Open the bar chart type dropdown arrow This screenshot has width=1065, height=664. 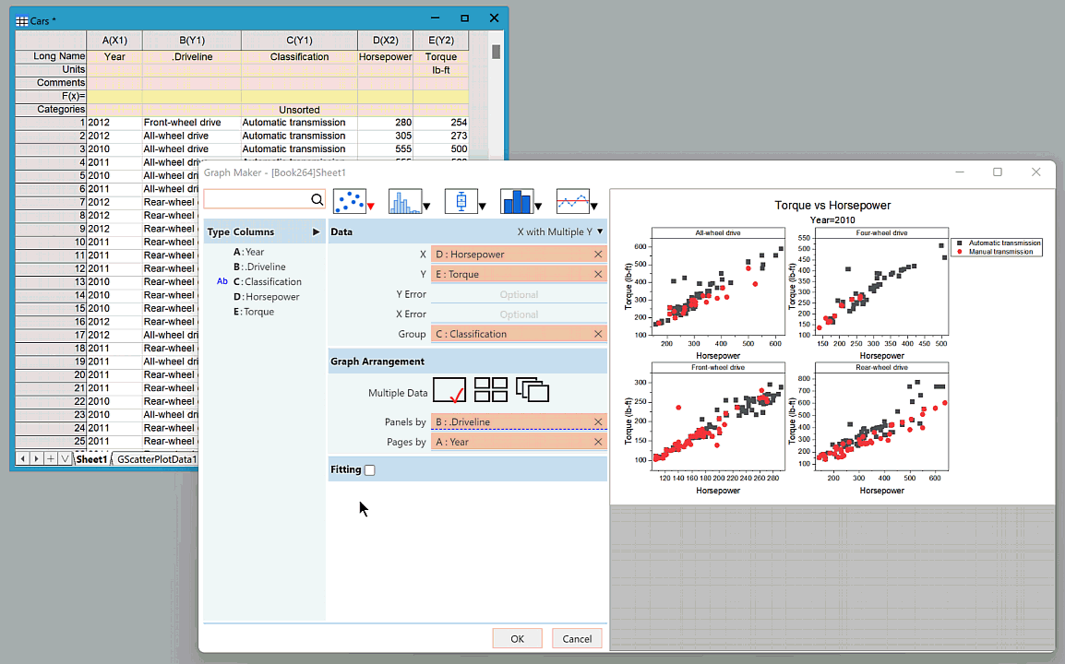pyautogui.click(x=538, y=207)
